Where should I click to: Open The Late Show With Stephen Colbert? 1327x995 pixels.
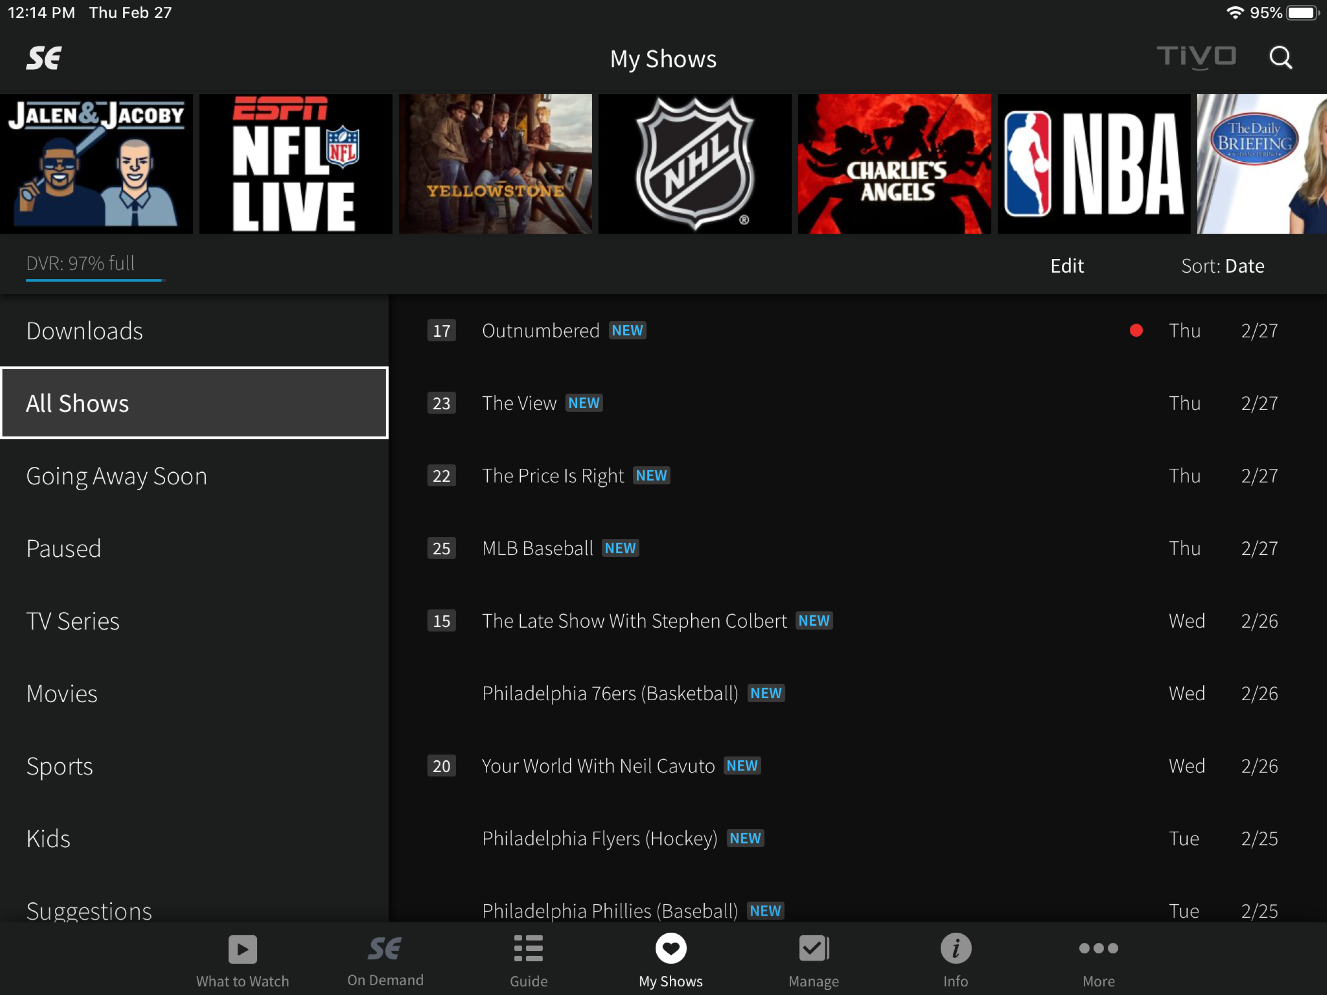click(x=858, y=621)
